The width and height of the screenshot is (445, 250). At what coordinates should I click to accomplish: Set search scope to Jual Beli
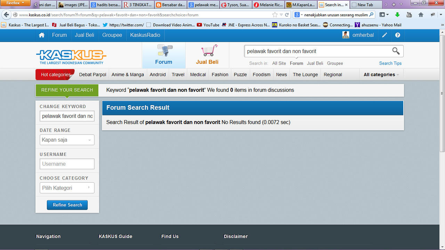[315, 63]
